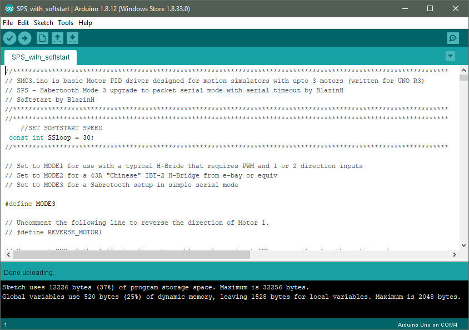Viewport: 469px width, 330px height.
Task: Save the sketch with the down-arrow icon
Action: coord(72,38)
